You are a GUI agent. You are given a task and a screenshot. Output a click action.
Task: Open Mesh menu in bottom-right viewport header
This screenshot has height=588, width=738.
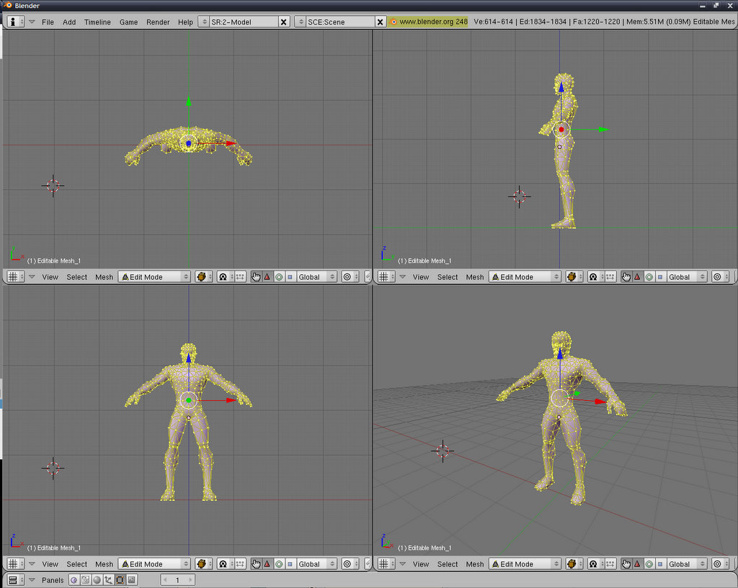(475, 564)
